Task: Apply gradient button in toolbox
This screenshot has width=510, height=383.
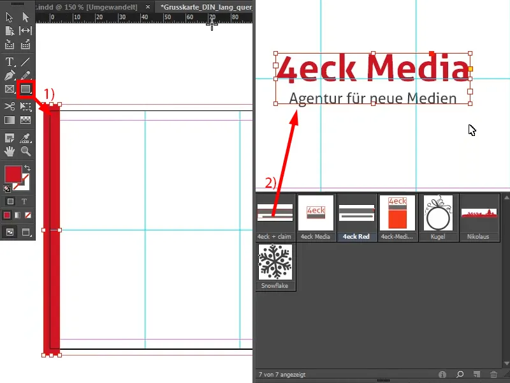Action: pos(18,215)
